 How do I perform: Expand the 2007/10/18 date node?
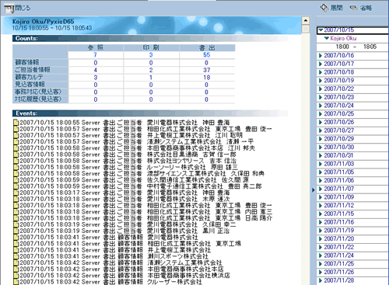pos(321,72)
